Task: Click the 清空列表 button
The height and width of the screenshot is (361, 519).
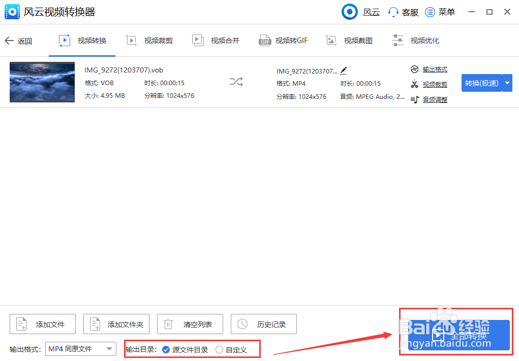Action: tap(190, 324)
